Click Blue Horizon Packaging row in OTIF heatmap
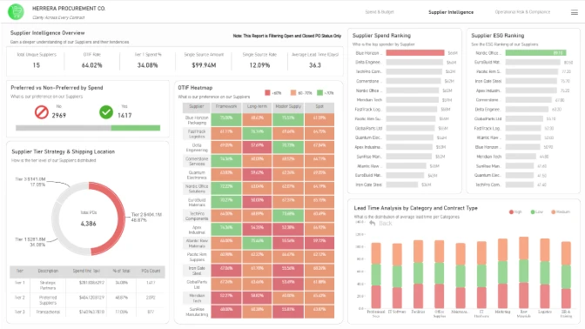Viewport: 585px width, 329px height. (259, 120)
